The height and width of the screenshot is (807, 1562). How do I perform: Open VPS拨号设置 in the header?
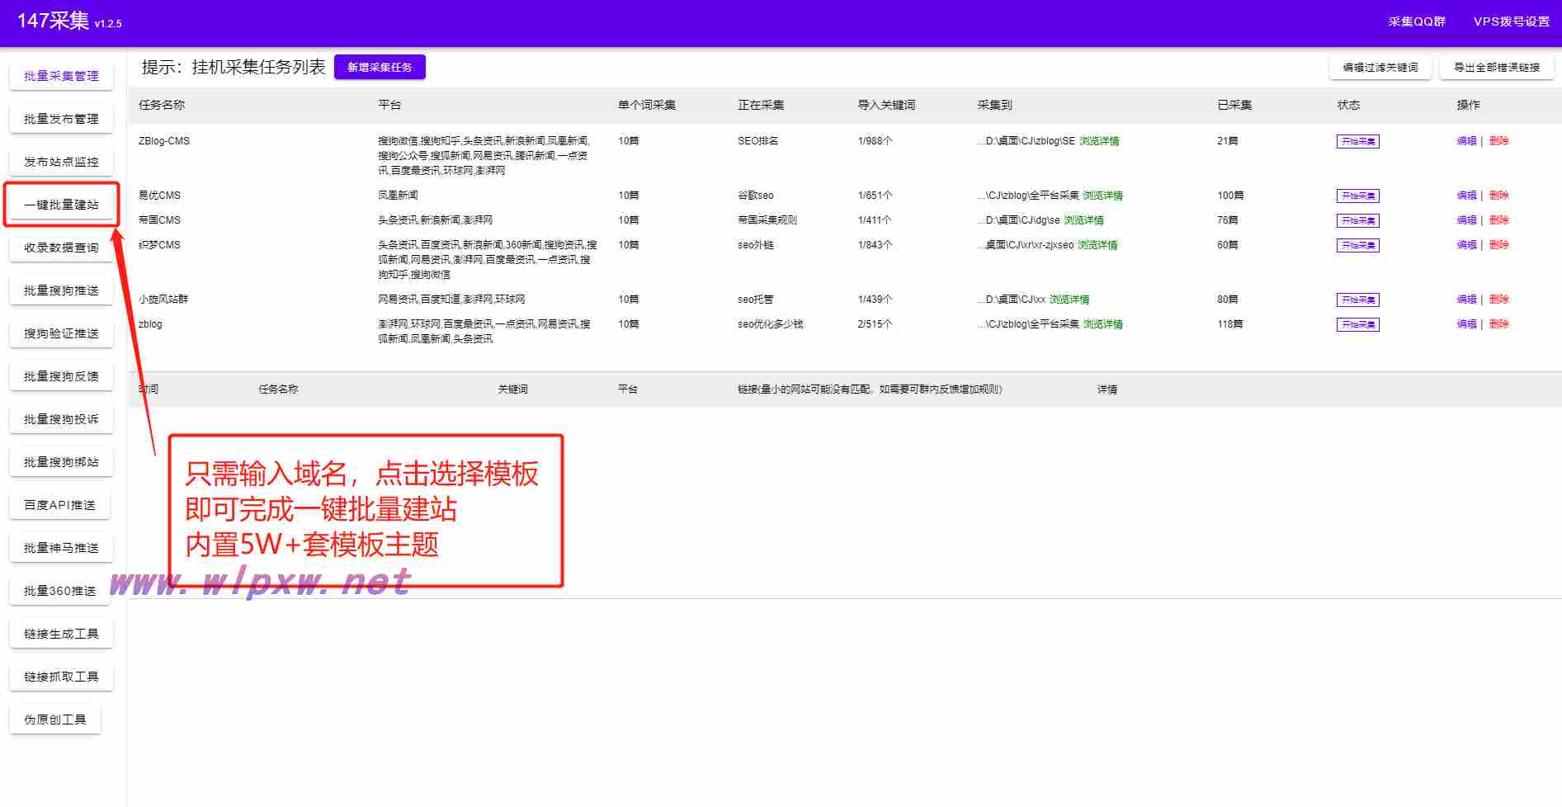click(1512, 22)
